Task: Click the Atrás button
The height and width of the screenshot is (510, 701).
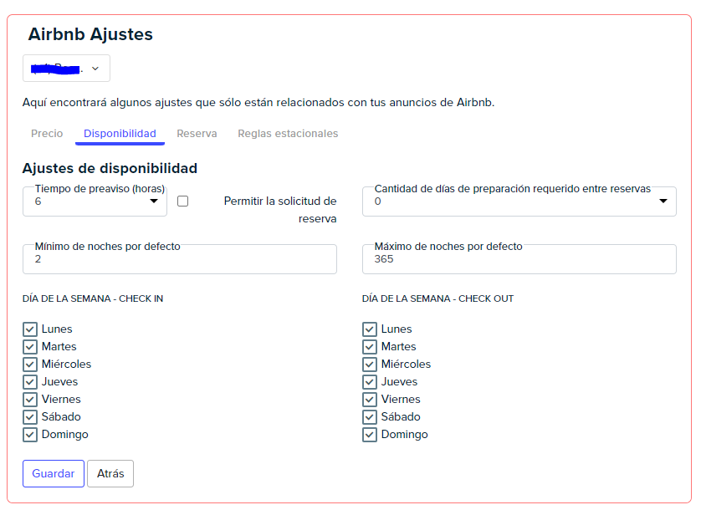Action: pos(110,473)
